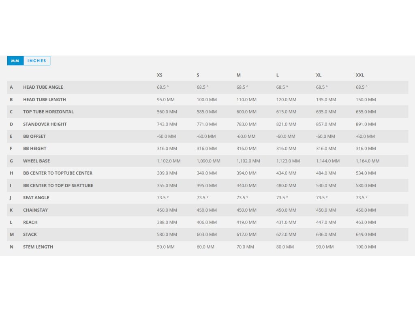The width and height of the screenshot is (415, 311).
Task: Click the L size column header
Action: [278, 75]
